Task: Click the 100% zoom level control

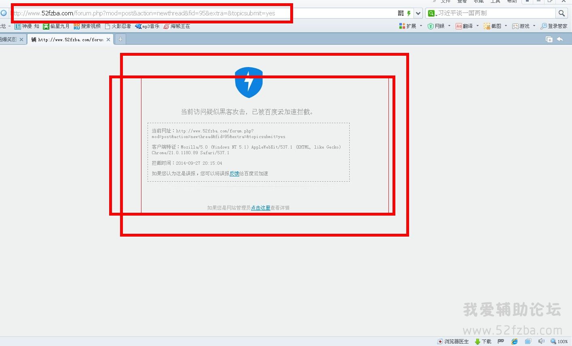Action: tap(559, 342)
